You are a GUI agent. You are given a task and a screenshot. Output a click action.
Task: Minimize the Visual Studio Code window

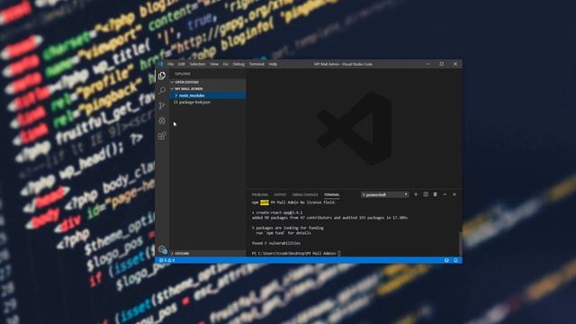(428, 64)
